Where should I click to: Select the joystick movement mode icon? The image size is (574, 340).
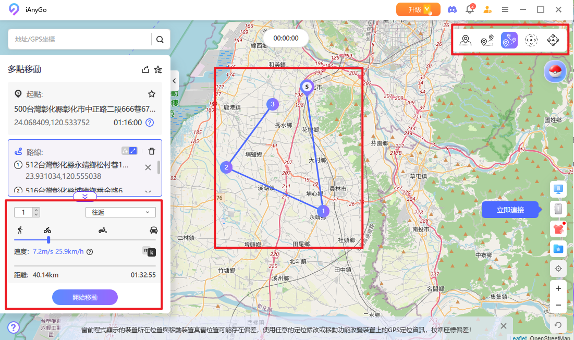531,40
